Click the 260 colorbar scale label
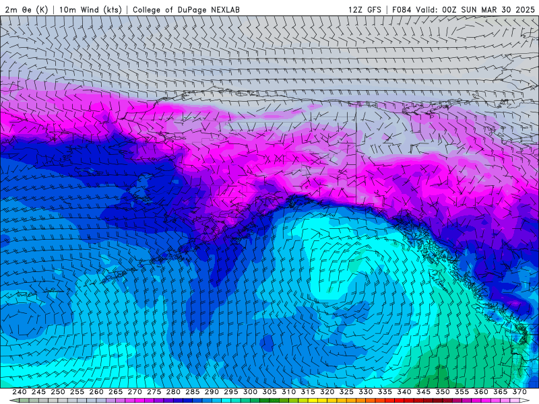This screenshot has height=404, width=539. pyautogui.click(x=96, y=392)
